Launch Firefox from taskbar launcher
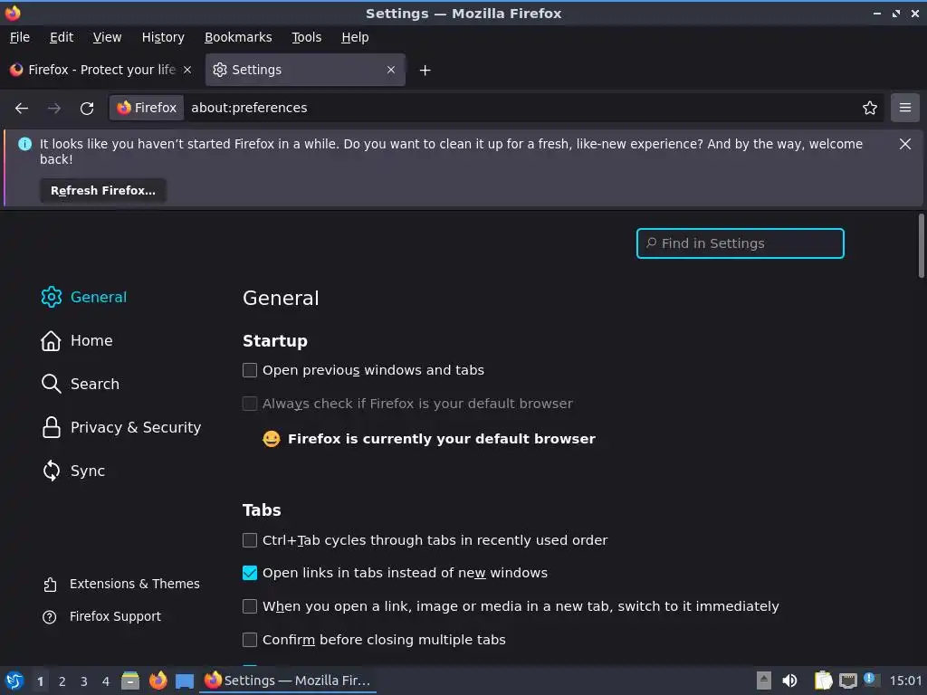The height and width of the screenshot is (695, 927). coord(158,681)
